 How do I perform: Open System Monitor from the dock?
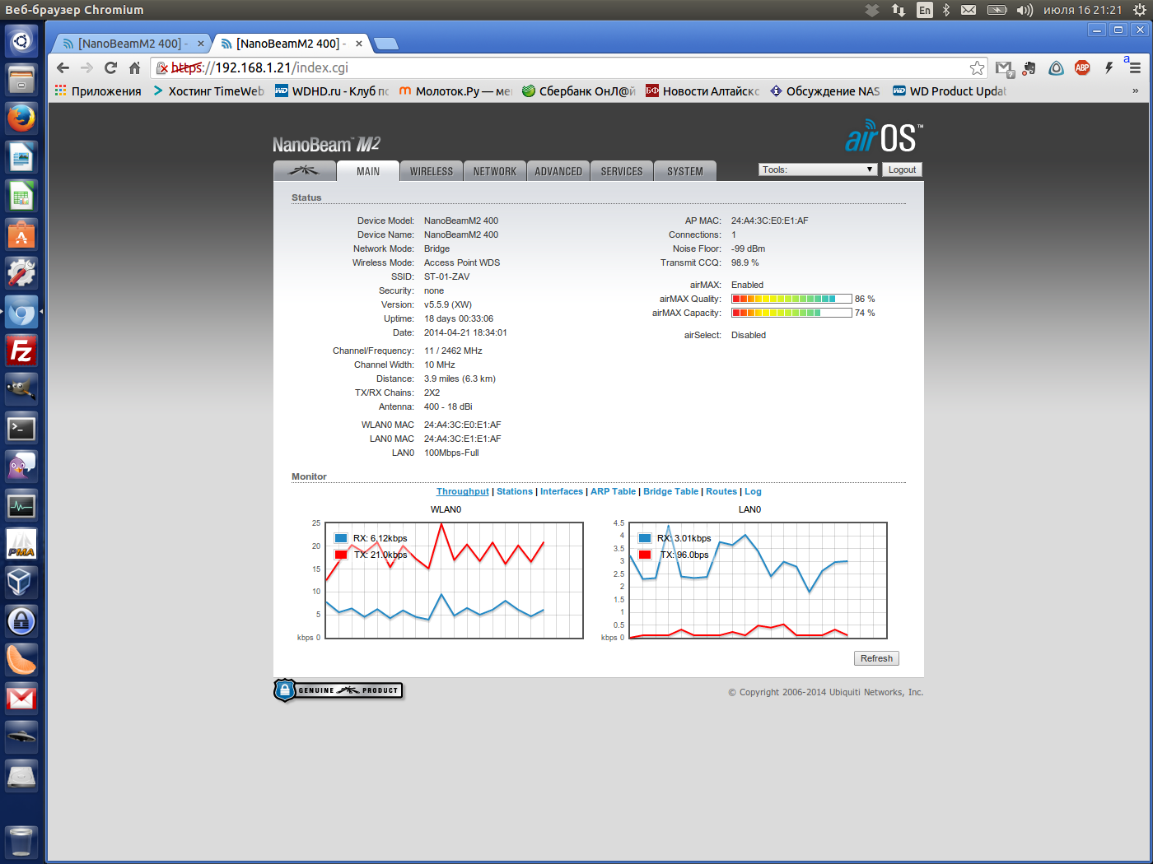click(21, 505)
